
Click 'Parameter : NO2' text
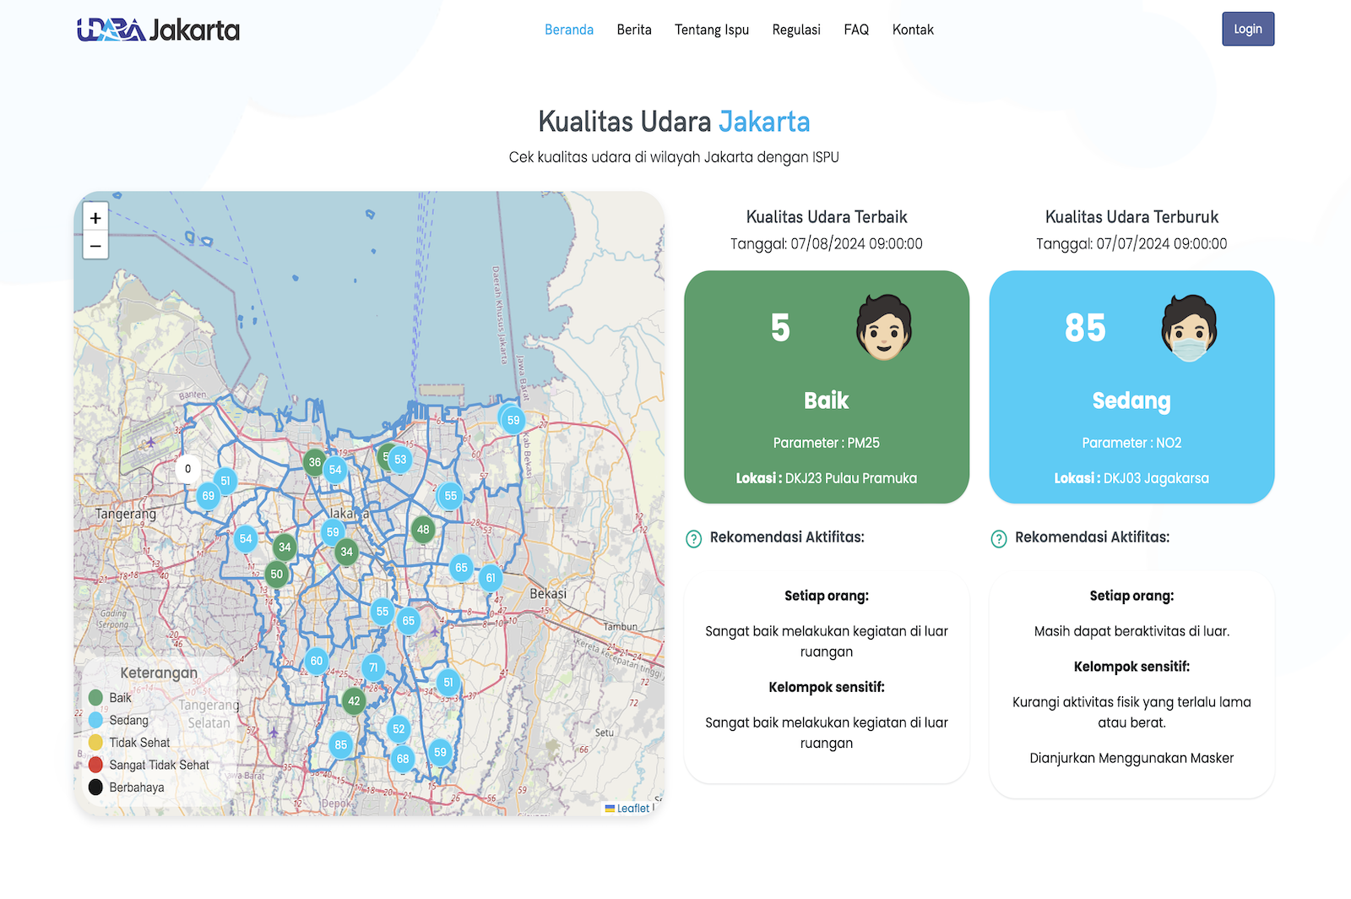(x=1131, y=443)
